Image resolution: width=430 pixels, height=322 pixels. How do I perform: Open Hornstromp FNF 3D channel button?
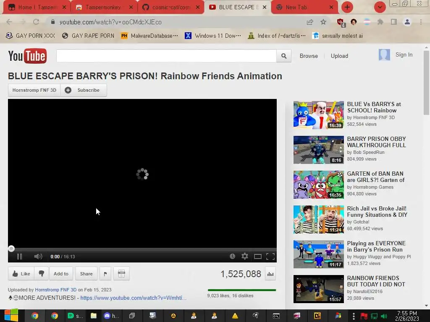[34, 90]
